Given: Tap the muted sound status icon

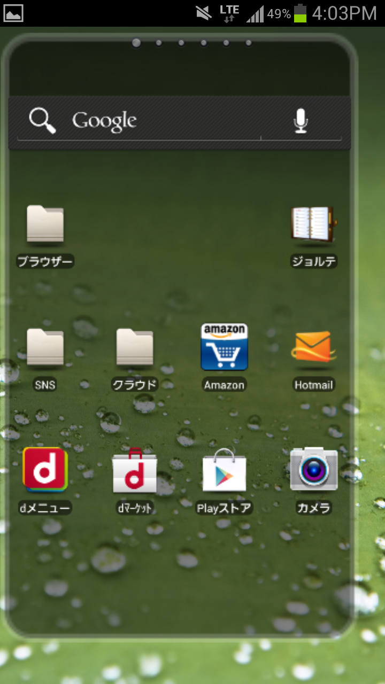Looking at the screenshot, I should pyautogui.click(x=204, y=13).
